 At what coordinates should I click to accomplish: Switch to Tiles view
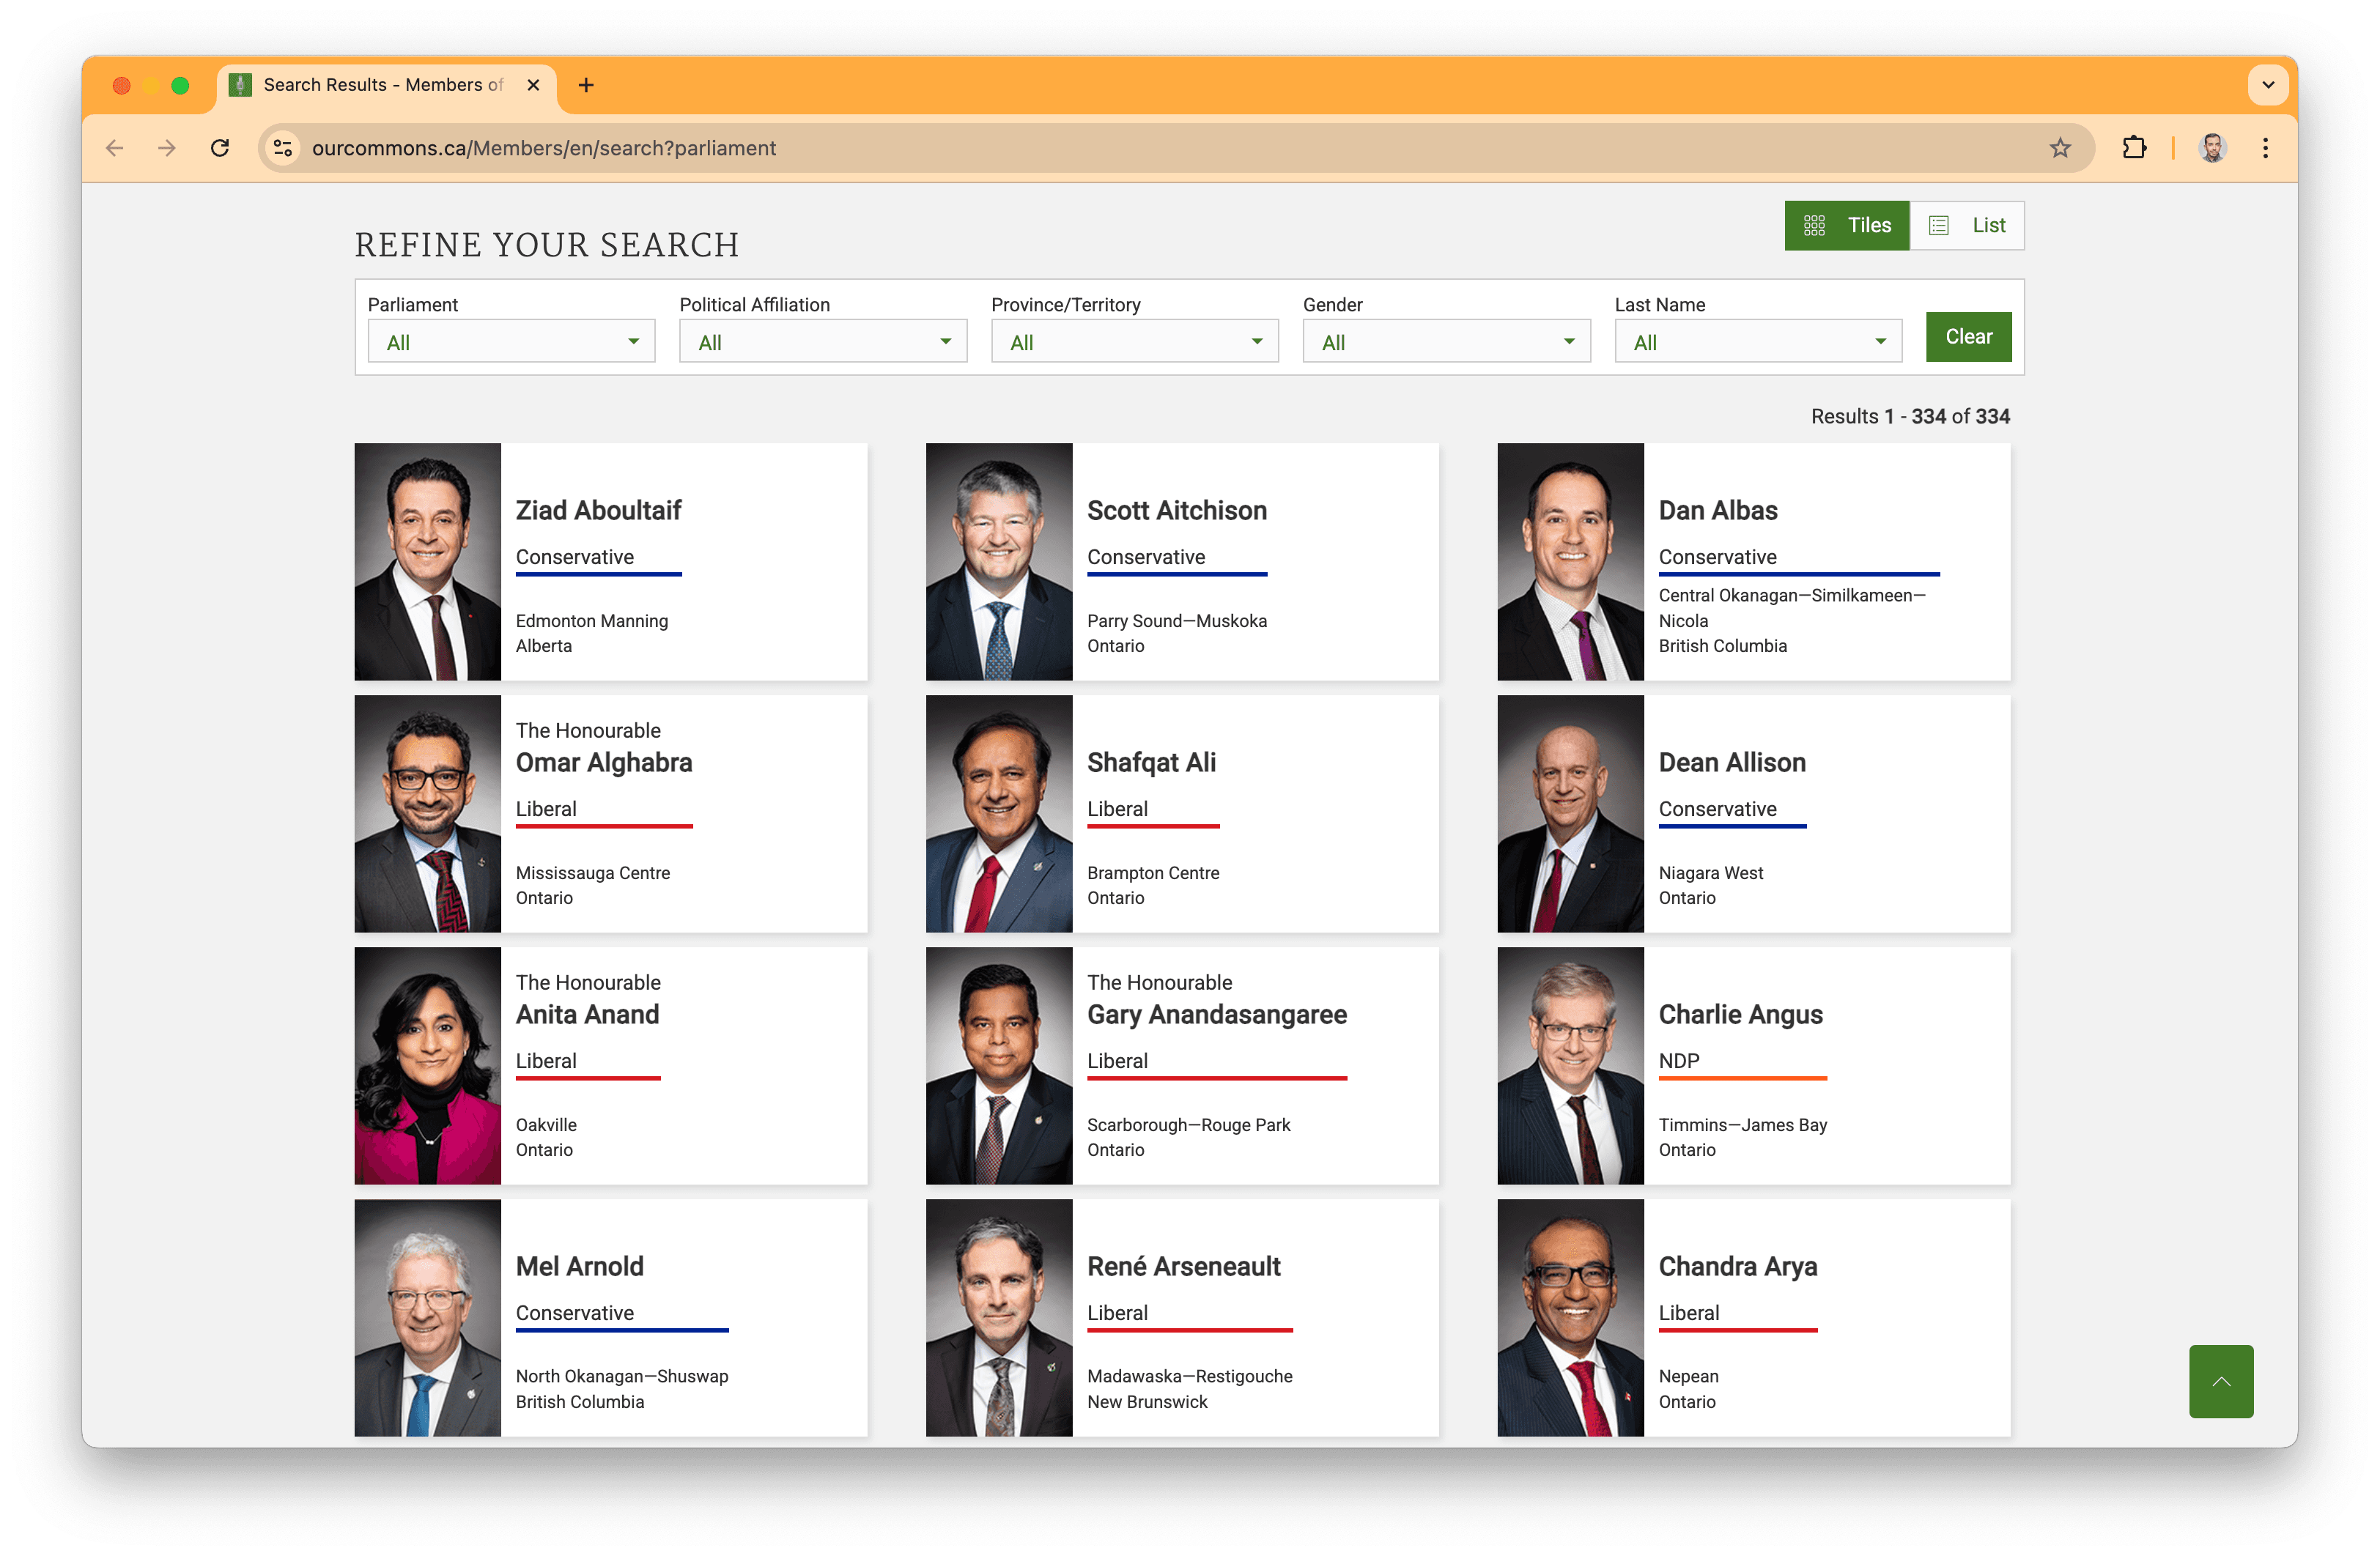[x=1846, y=225]
